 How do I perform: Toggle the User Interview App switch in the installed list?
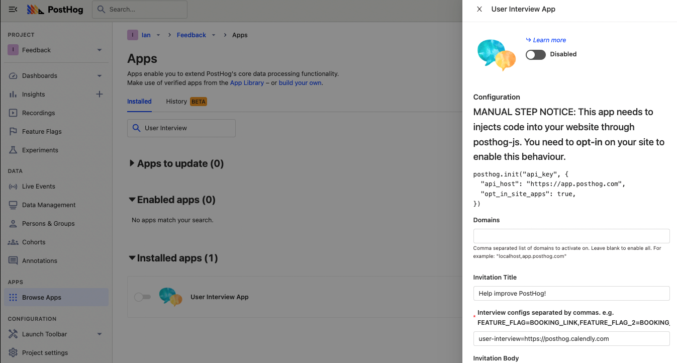pos(142,297)
